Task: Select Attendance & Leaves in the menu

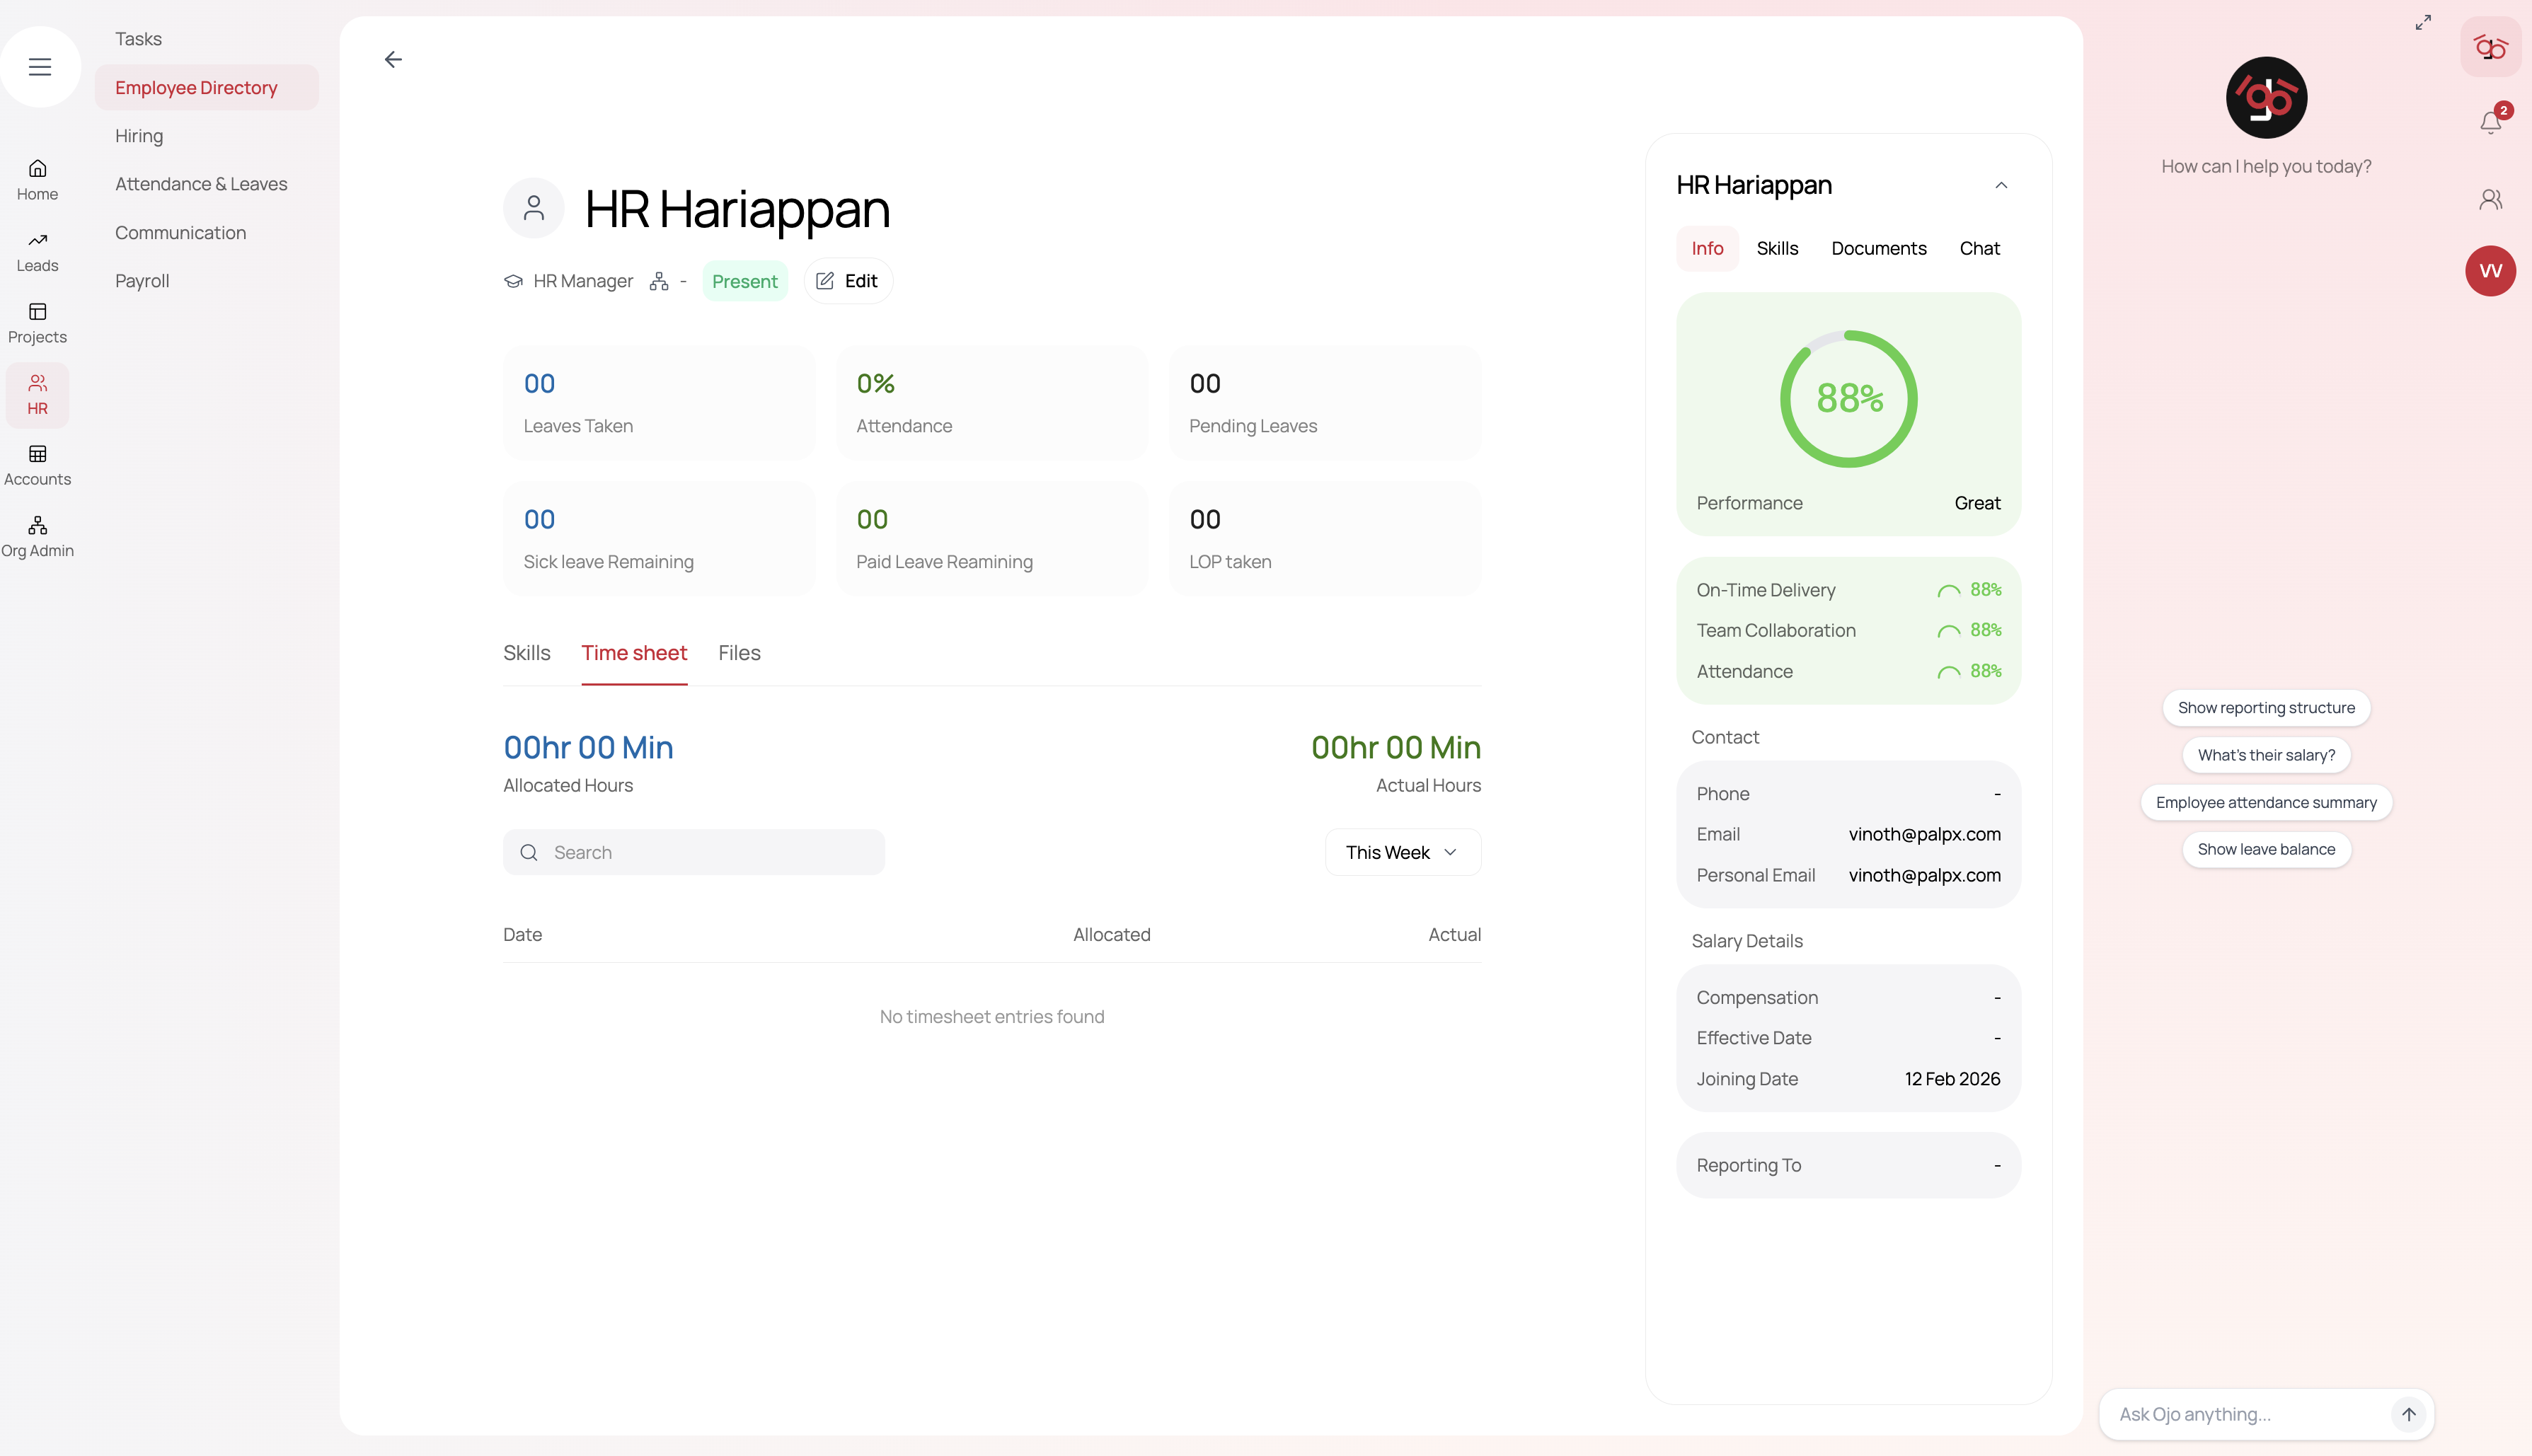Action: pyautogui.click(x=201, y=184)
